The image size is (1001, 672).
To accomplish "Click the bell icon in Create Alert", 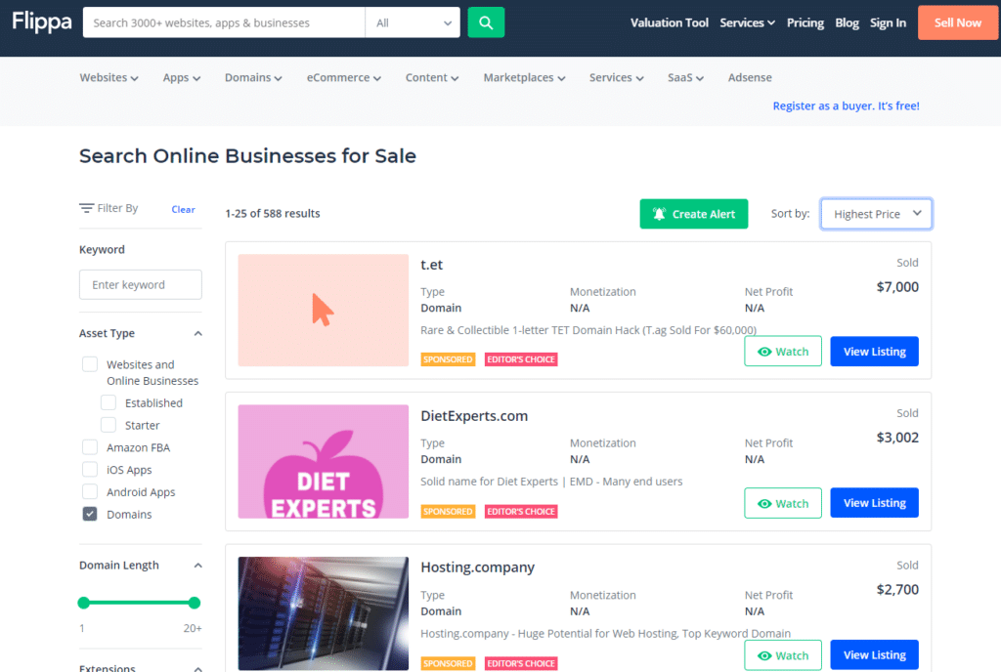I will pyautogui.click(x=660, y=214).
